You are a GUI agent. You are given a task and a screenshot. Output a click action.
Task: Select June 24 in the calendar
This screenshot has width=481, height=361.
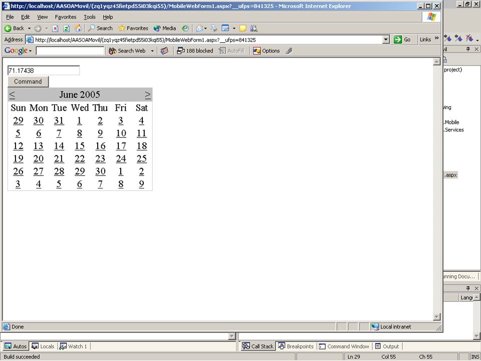click(121, 159)
